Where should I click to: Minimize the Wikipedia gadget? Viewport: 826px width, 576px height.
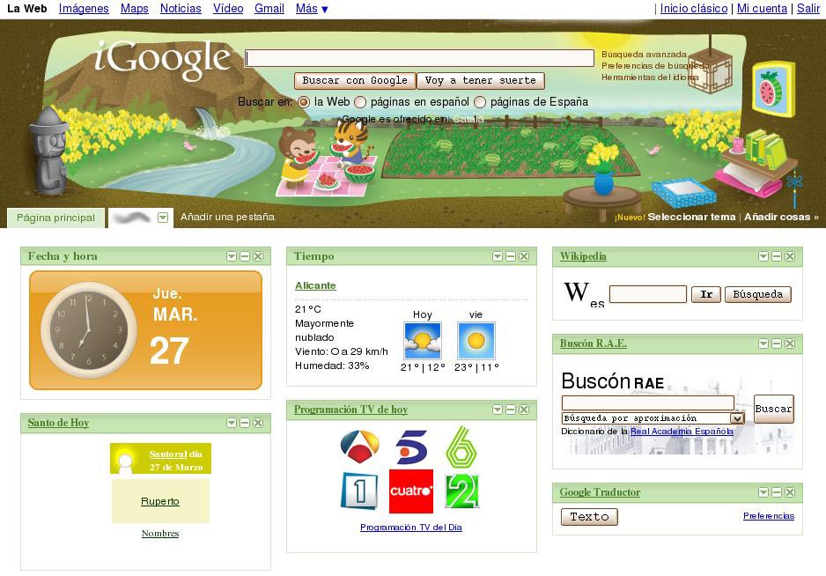coord(777,256)
